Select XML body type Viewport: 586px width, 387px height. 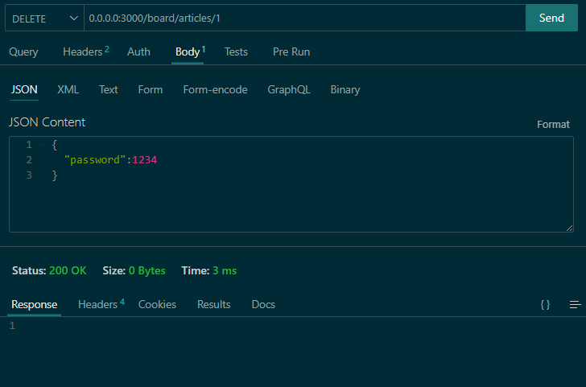[x=68, y=89]
